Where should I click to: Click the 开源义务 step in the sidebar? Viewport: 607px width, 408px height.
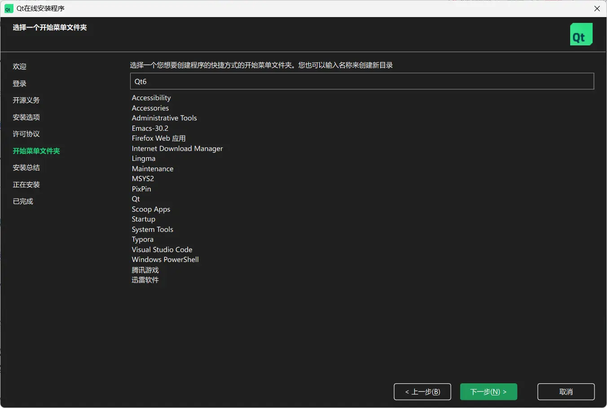click(26, 100)
